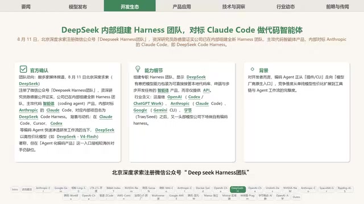Screen dimensions: 364x204
Task: Click the checkmark icon beside 官方确认
Action: tap(23, 69)
